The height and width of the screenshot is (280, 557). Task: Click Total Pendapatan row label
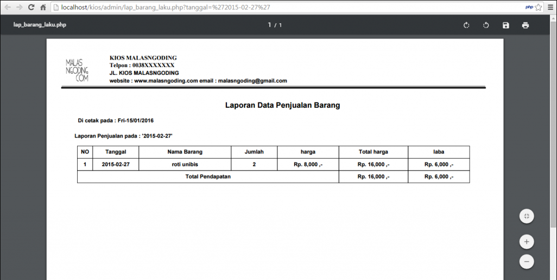(x=208, y=177)
